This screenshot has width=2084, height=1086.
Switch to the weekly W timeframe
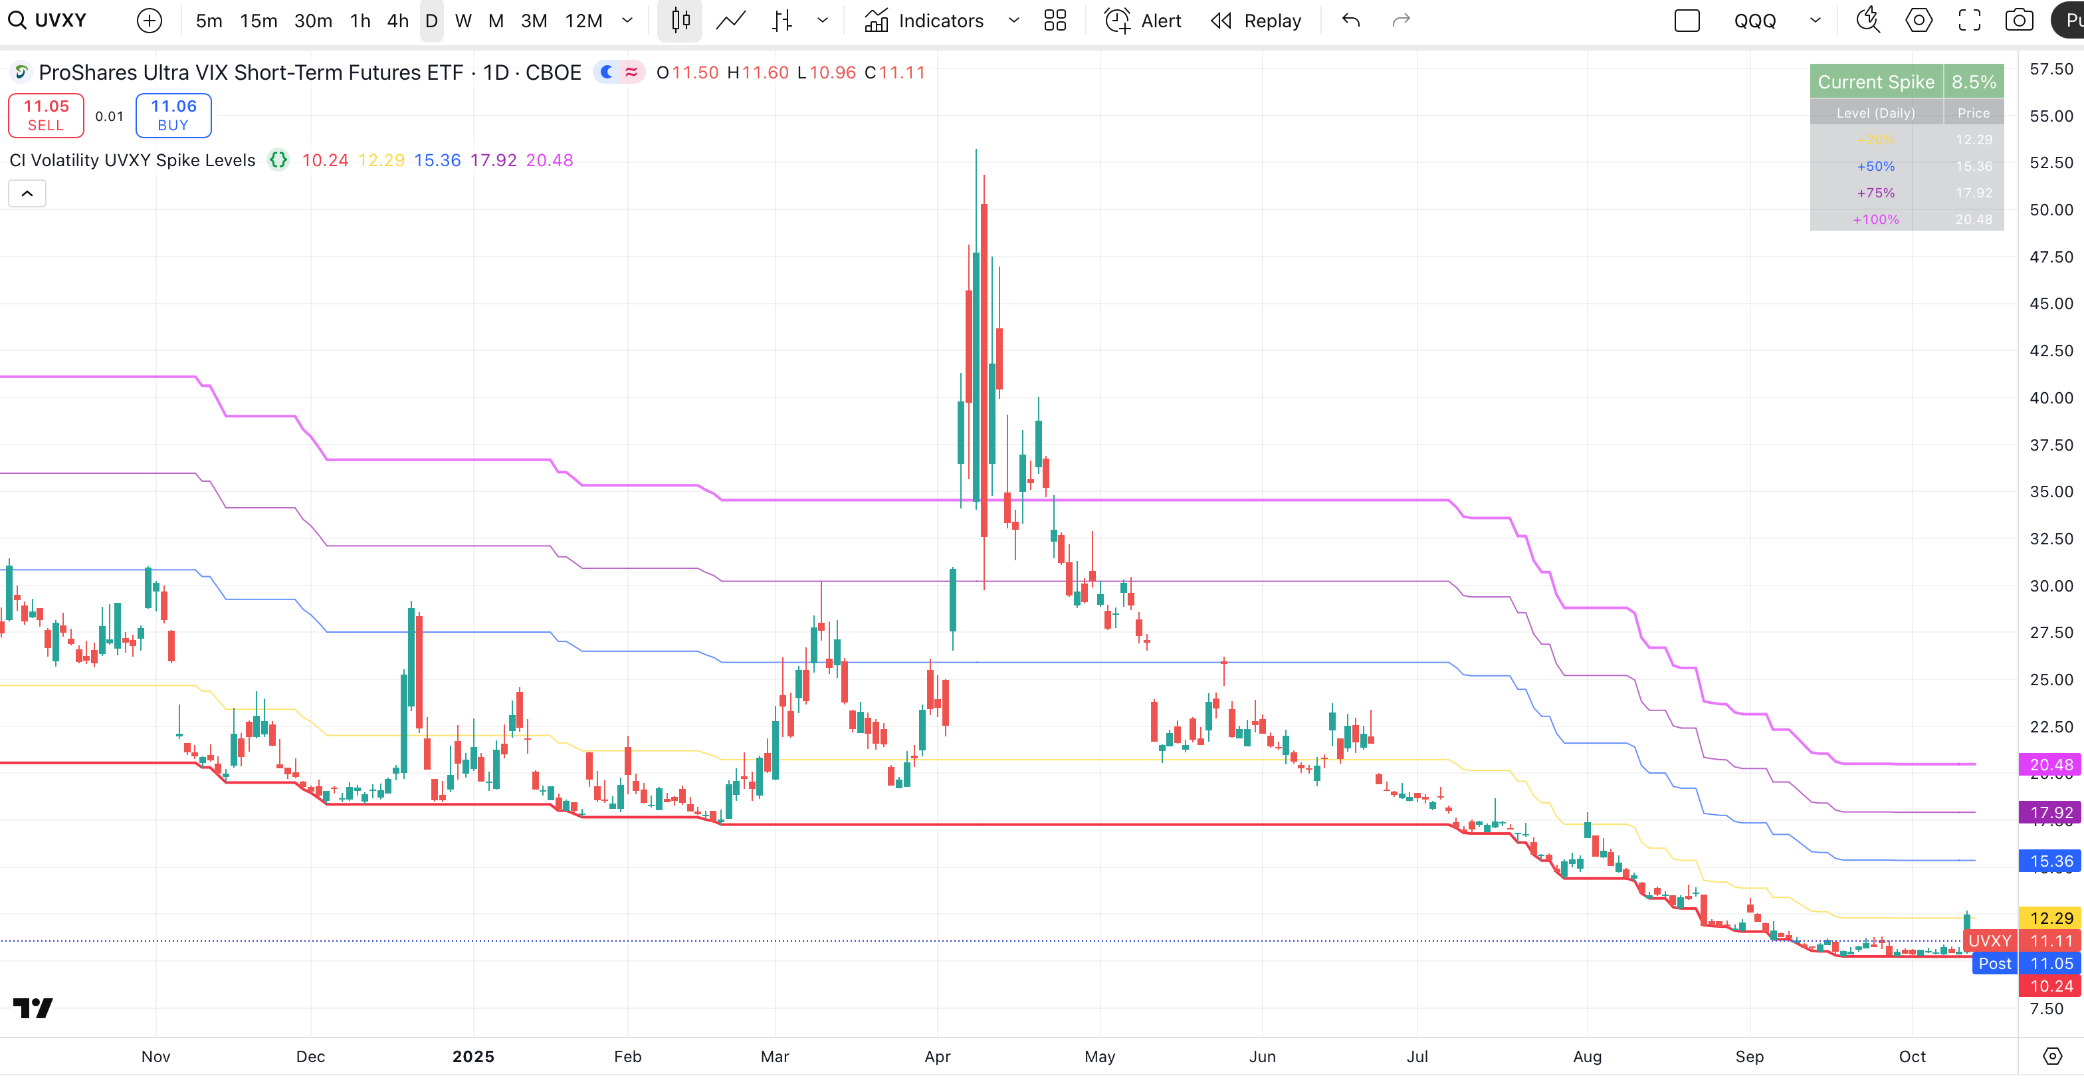[463, 21]
